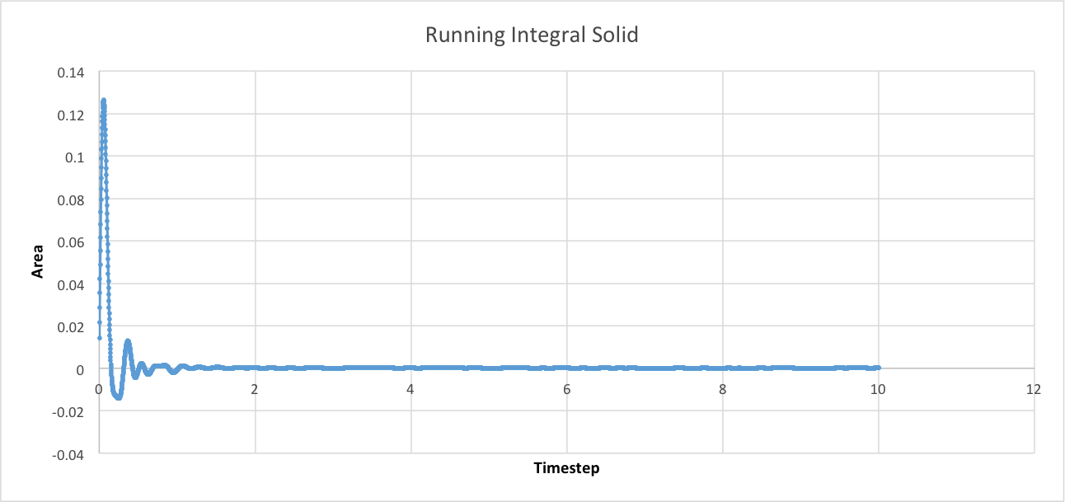Select the 6 label on the horizontal axis
Screen dimensions: 1065x502
[x=566, y=390]
